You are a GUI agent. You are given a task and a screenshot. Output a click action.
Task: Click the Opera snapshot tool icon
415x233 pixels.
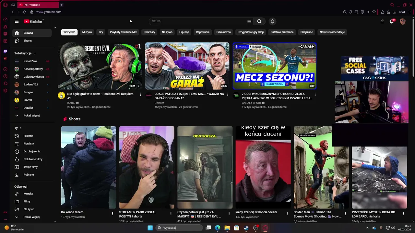pyautogui.click(x=356, y=12)
